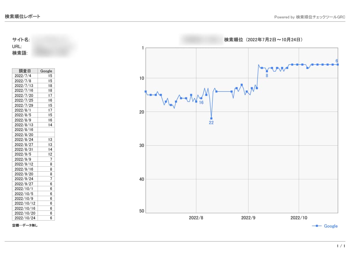Select the 2022/8/16 date cell

tap(25, 130)
